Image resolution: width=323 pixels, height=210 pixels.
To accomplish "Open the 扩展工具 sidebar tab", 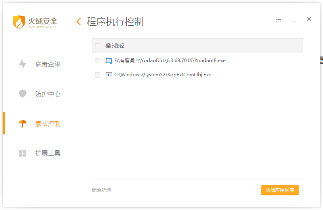I will tap(47, 153).
